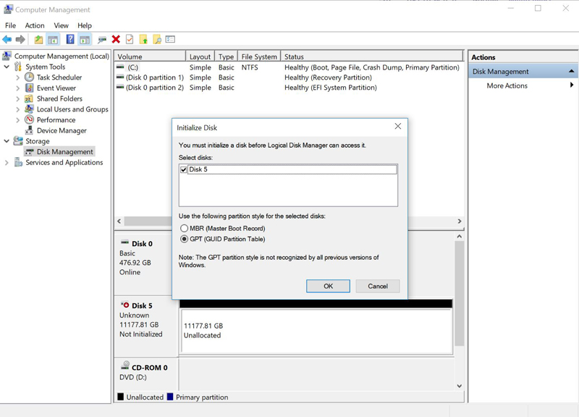The width and height of the screenshot is (579, 417).
Task: Click the Performance gauge icon
Action: tap(29, 120)
